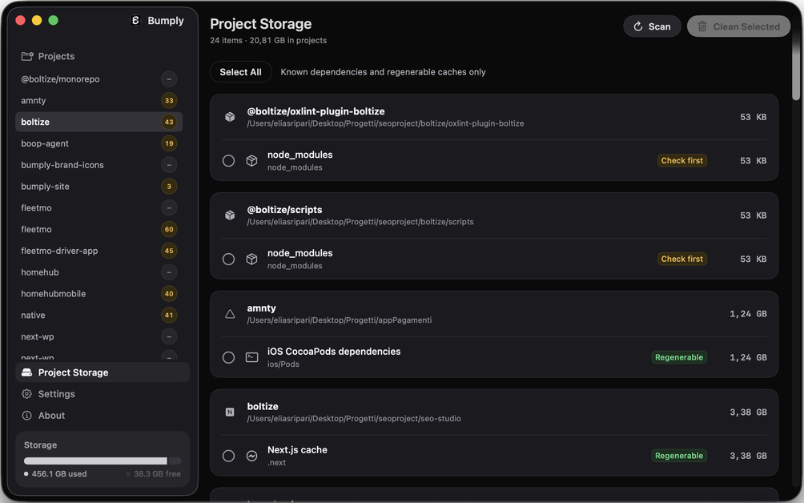Screen dimensions: 804x503
Task: Select homehubmobile in sidebar
Action: [99, 294]
